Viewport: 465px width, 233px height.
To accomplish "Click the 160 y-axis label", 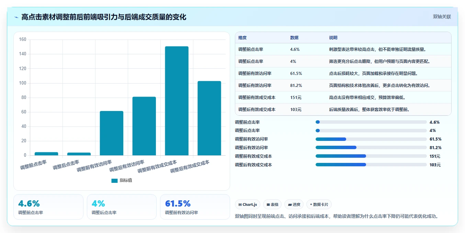I will coord(23,40).
